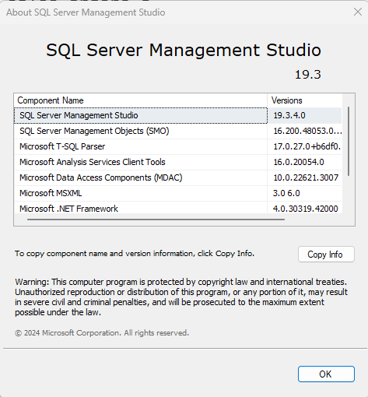Click the OK button
The width and height of the screenshot is (368, 397).
pos(326,374)
